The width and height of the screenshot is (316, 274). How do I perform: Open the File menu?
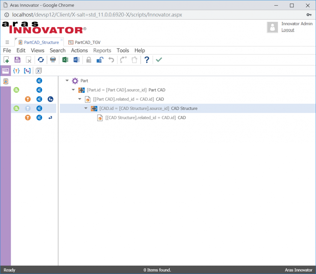[7, 50]
